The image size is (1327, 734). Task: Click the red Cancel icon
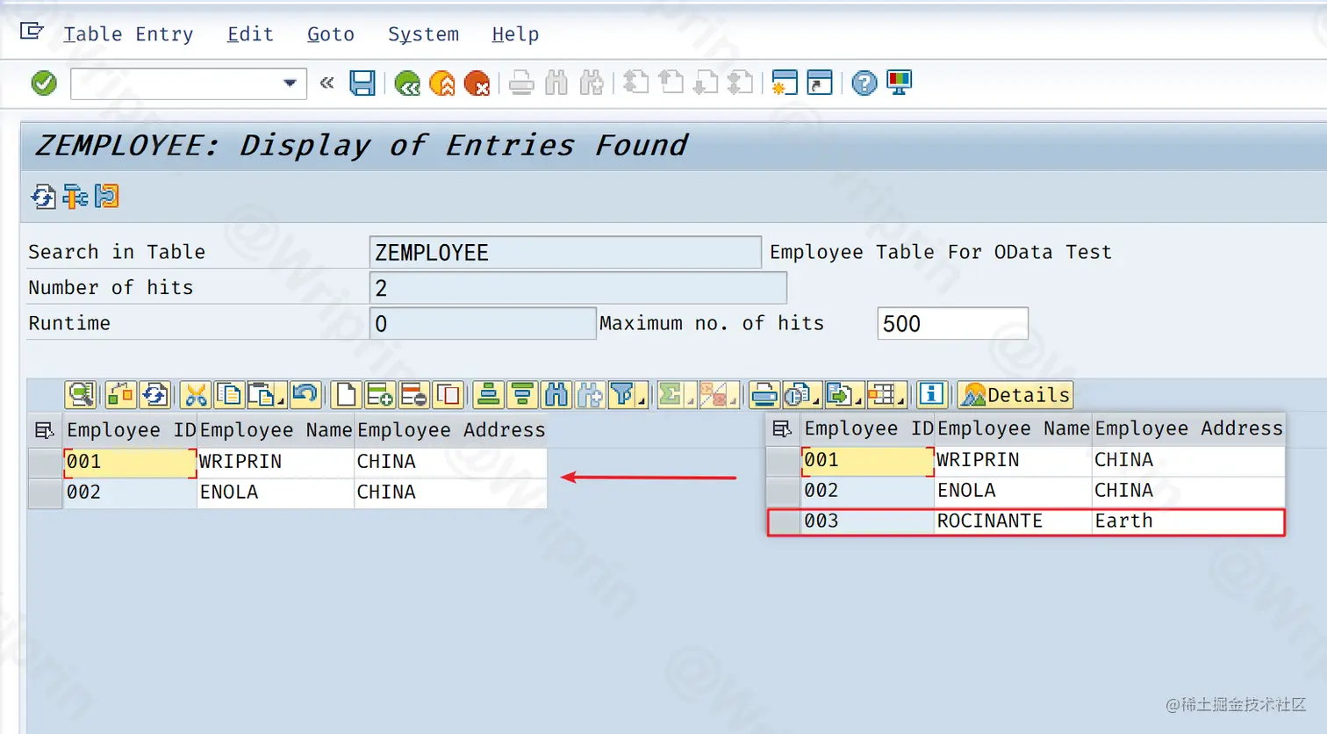point(477,83)
